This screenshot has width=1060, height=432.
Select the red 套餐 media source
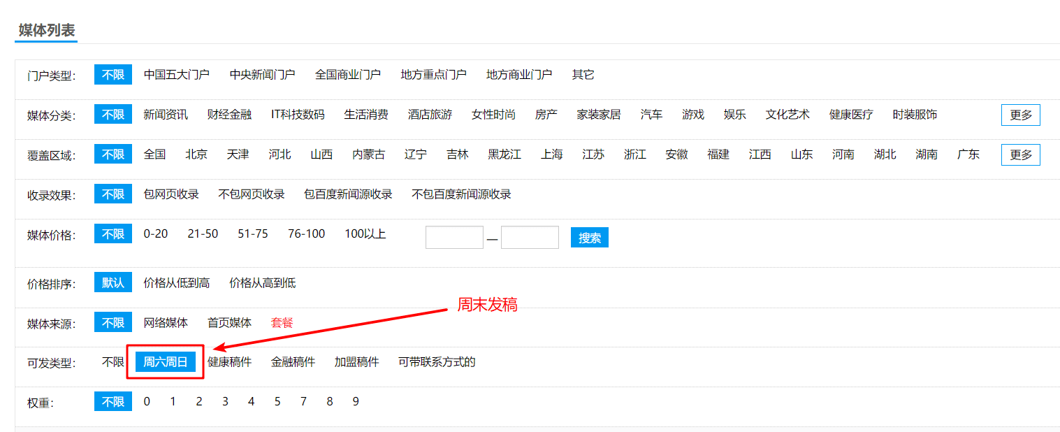coord(282,323)
